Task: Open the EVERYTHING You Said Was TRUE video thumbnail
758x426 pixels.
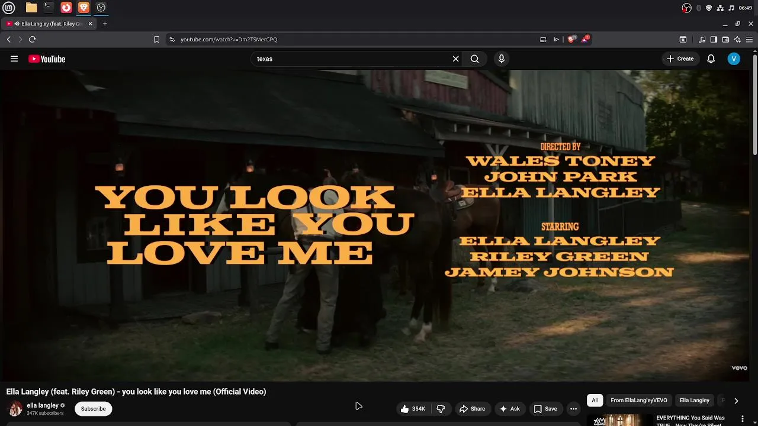Action: point(619,420)
